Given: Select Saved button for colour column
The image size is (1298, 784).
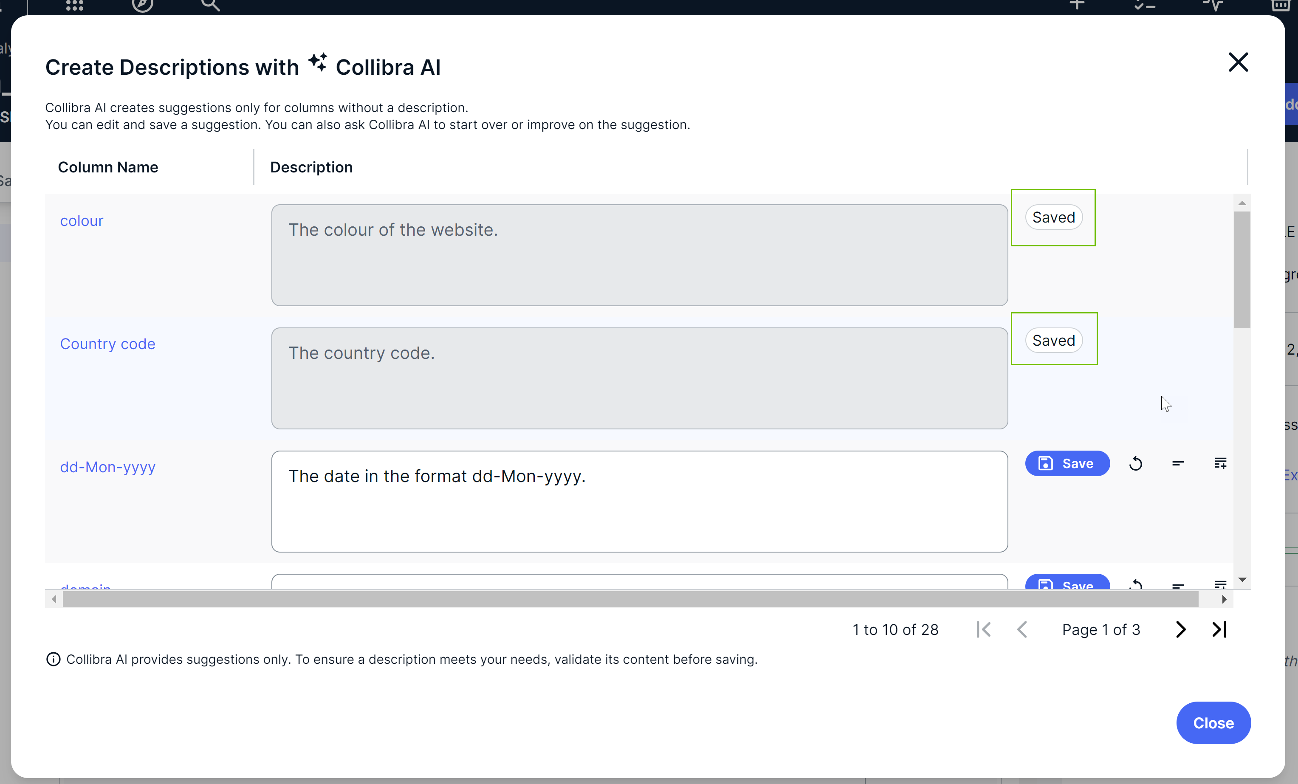Looking at the screenshot, I should [1053, 217].
